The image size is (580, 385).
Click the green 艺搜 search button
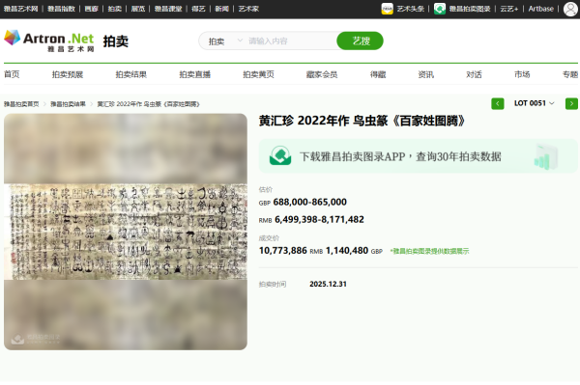(360, 41)
